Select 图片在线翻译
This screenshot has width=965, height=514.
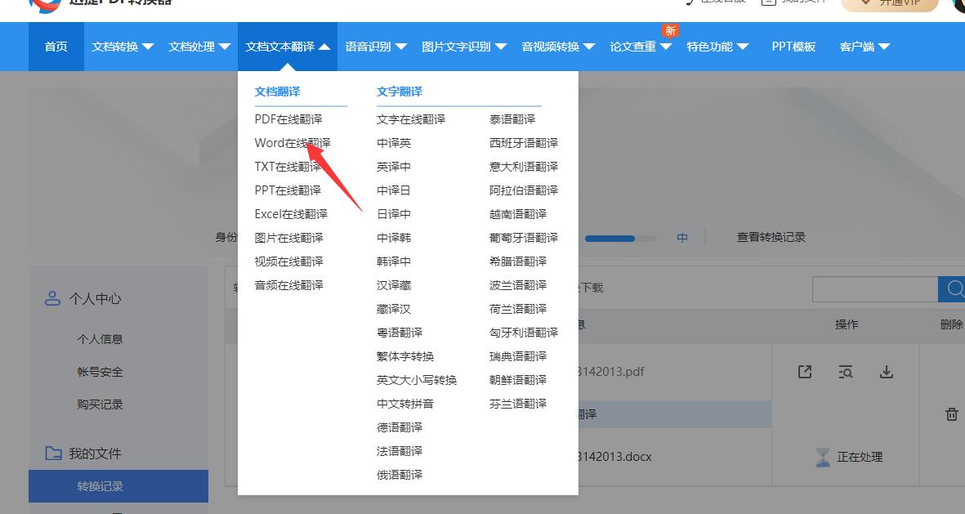[288, 238]
